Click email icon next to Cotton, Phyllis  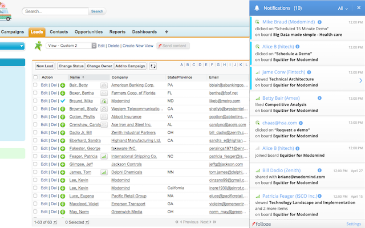coord(104,117)
